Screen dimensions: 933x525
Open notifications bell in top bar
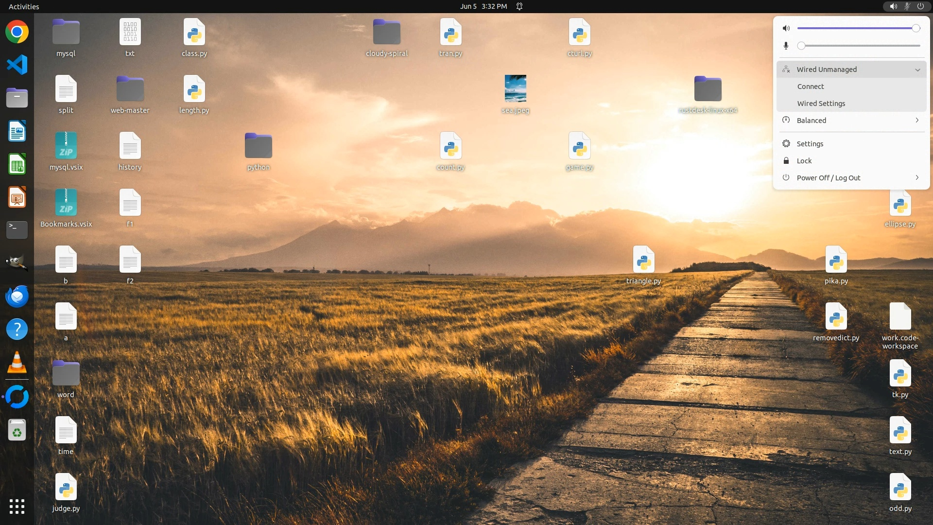[x=519, y=6]
